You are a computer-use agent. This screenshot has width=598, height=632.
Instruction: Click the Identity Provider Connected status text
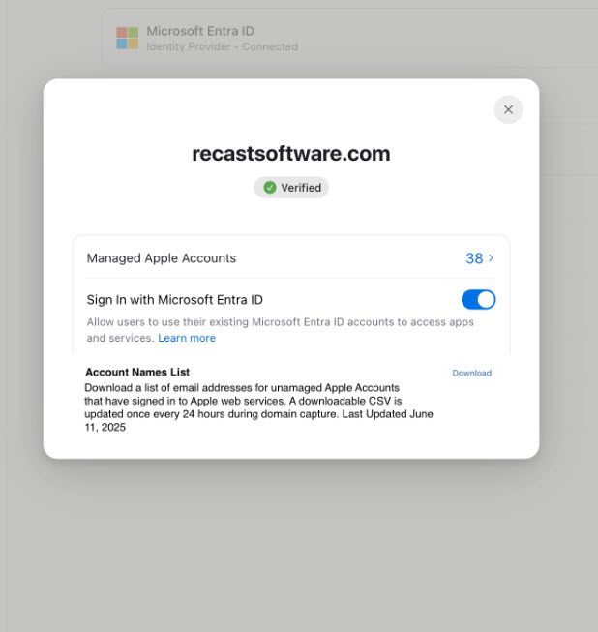tap(222, 46)
